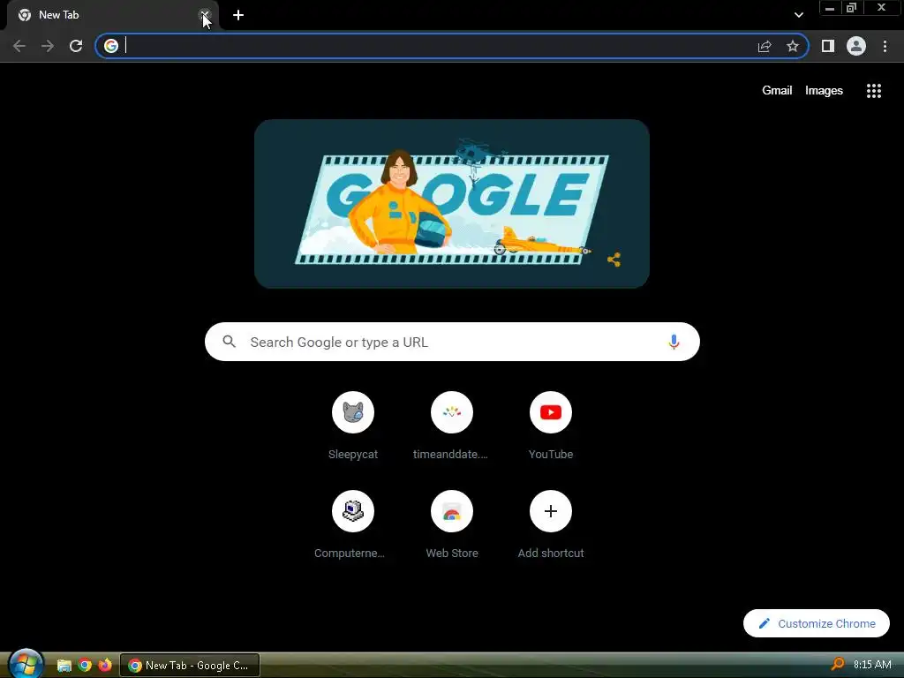Screen dimensions: 904x678
Task: Click the forward navigation arrow
Action: tap(48, 46)
